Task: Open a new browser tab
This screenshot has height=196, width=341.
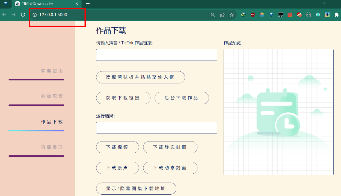Action: 88,4
